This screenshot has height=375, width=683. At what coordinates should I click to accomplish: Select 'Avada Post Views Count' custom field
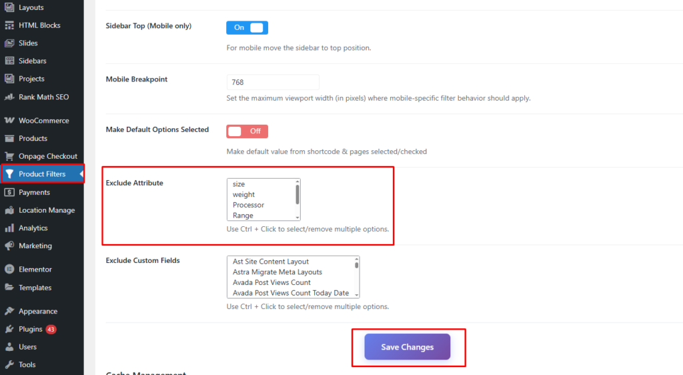tap(271, 282)
